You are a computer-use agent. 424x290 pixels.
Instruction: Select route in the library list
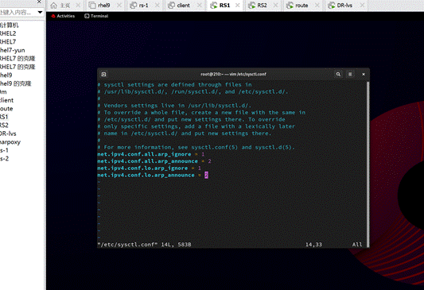[x=6, y=109]
